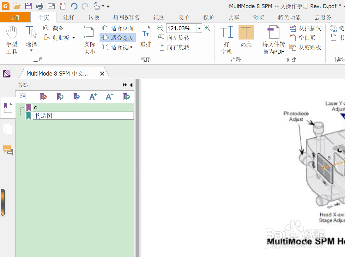The height and width of the screenshot is (257, 345).
Task: Click the green-arrow bookmark flag icon
Action: (126, 96)
